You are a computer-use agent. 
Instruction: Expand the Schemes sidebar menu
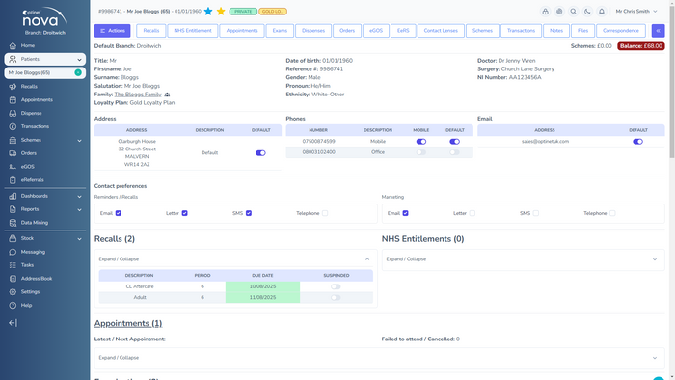point(79,140)
